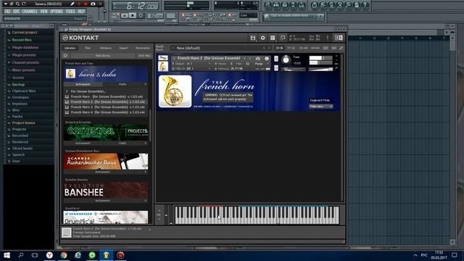Switch to Kontakt Libraries tab
This screenshot has width=464, height=261.
(x=70, y=48)
